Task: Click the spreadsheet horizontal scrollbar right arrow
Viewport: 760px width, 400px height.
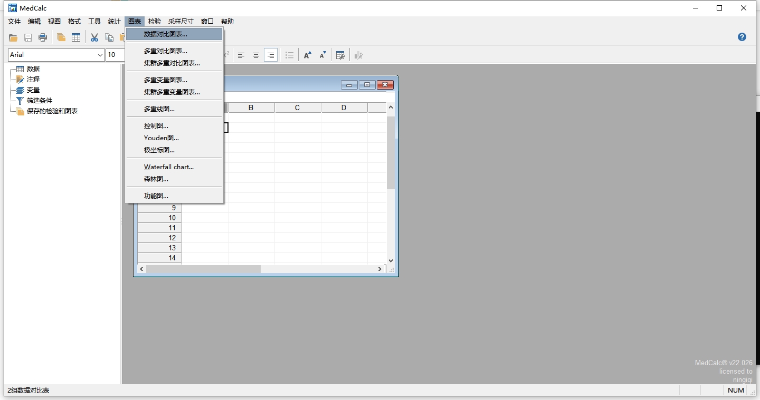Action: pyautogui.click(x=380, y=269)
